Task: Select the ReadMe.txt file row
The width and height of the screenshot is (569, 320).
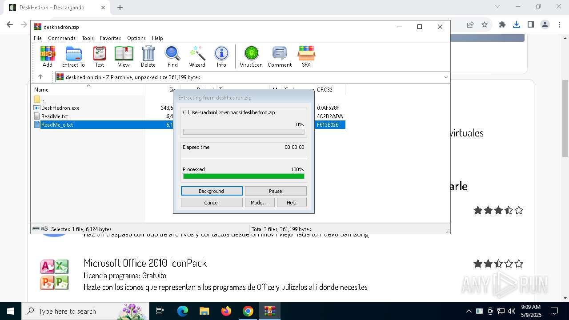Action: [55, 116]
